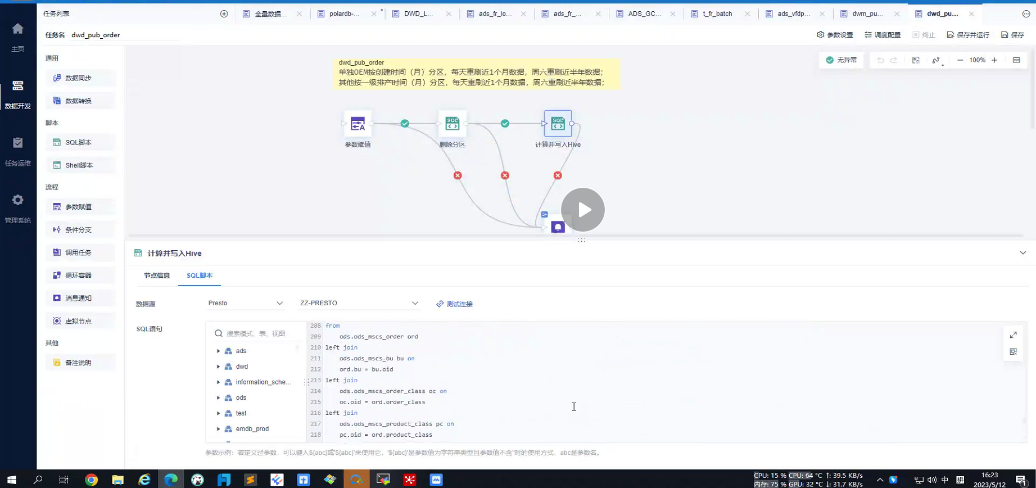Zoom out the canvas with minus

click(960, 60)
